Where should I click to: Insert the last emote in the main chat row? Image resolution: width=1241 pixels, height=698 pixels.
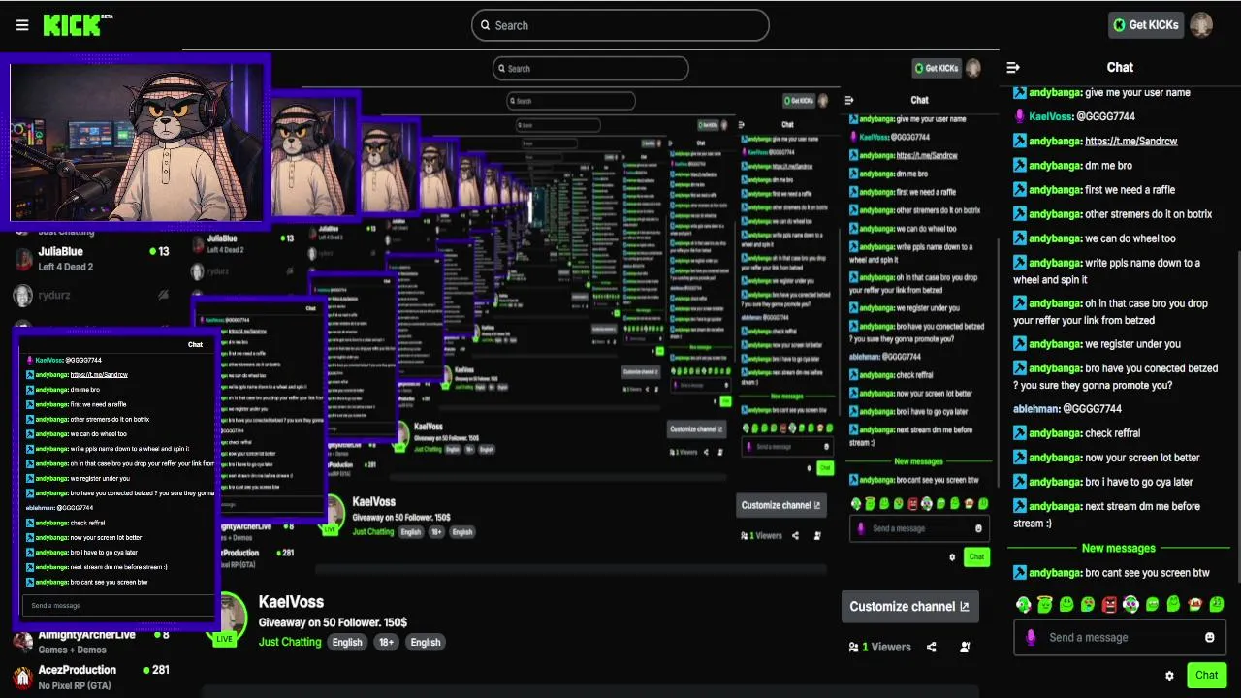(1217, 604)
